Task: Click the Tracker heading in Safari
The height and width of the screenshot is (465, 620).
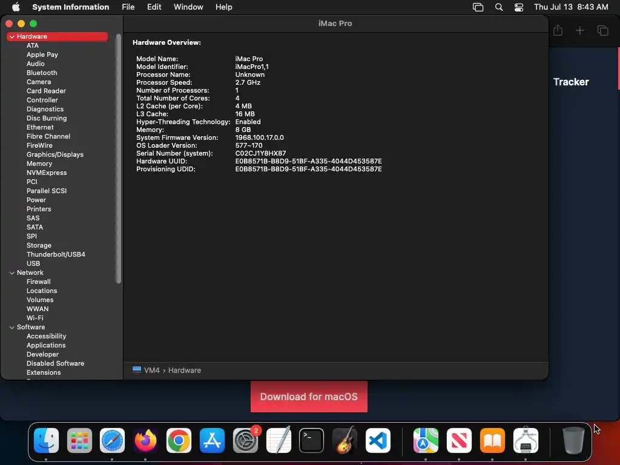Action: coord(571,82)
